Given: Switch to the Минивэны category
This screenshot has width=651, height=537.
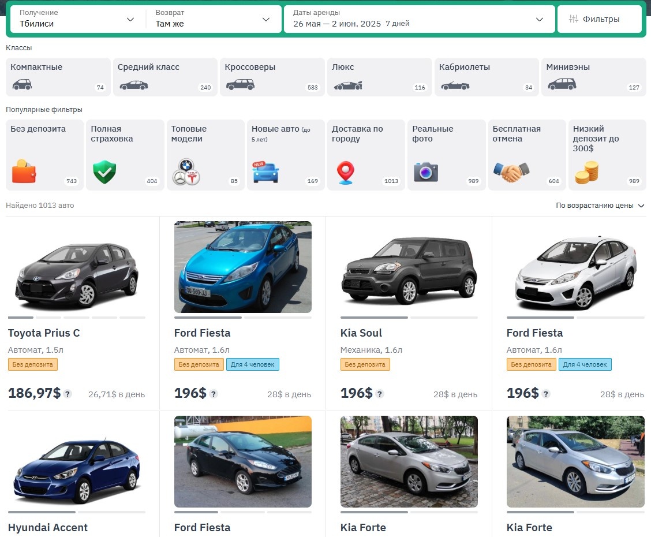Looking at the screenshot, I should pyautogui.click(x=593, y=77).
